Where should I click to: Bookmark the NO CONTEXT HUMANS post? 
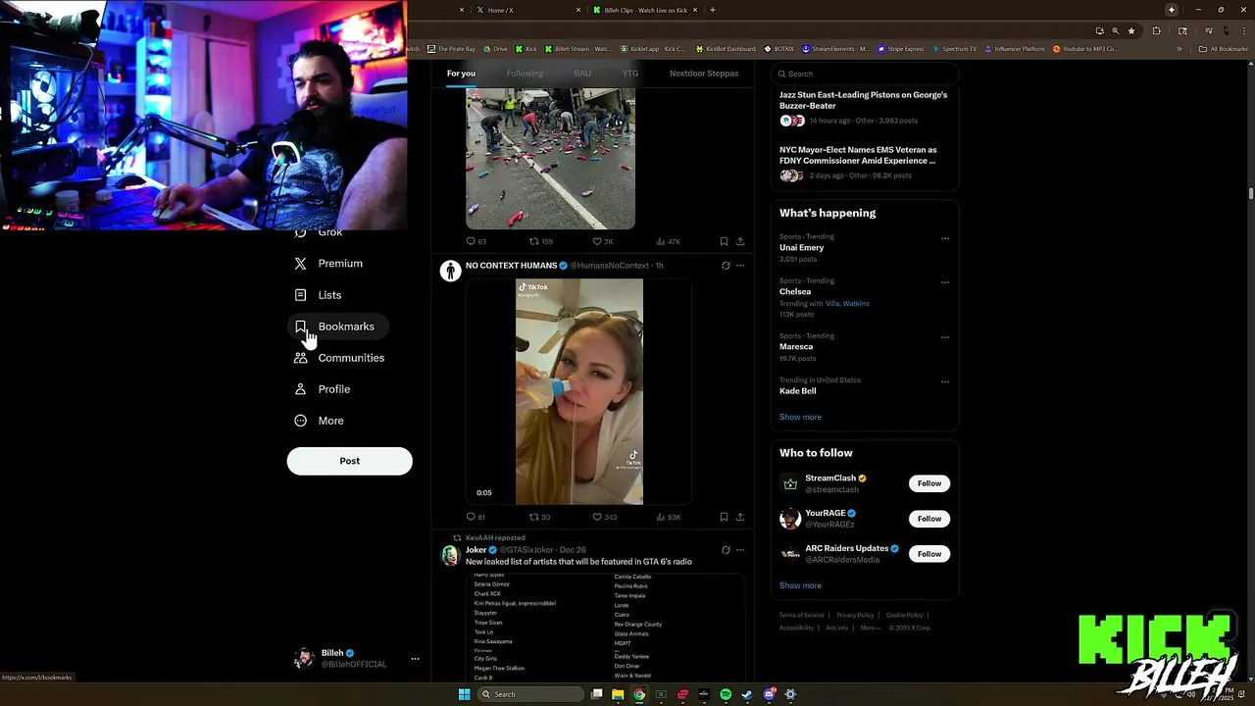click(x=724, y=517)
